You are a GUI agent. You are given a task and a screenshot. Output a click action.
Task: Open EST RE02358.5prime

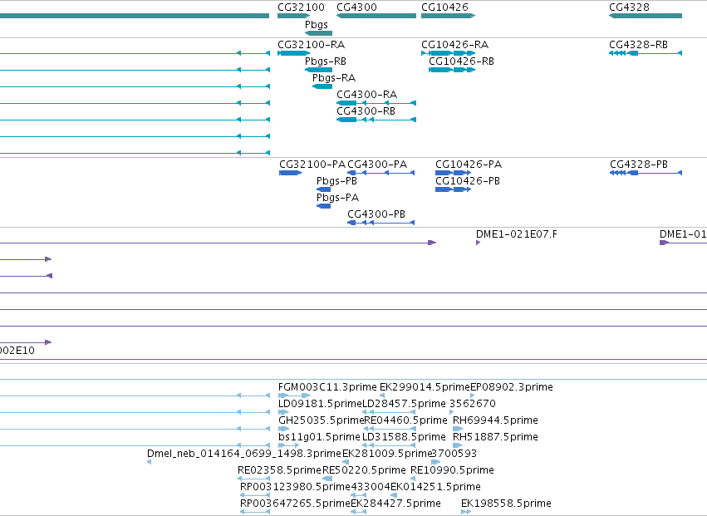pyautogui.click(x=279, y=470)
